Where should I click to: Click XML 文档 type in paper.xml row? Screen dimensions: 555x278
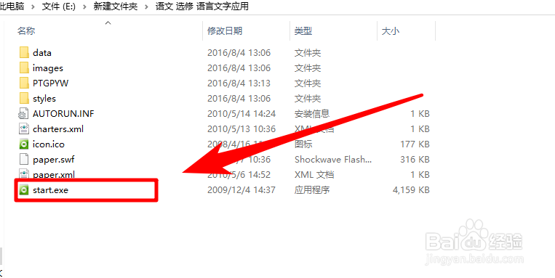pyautogui.click(x=314, y=174)
